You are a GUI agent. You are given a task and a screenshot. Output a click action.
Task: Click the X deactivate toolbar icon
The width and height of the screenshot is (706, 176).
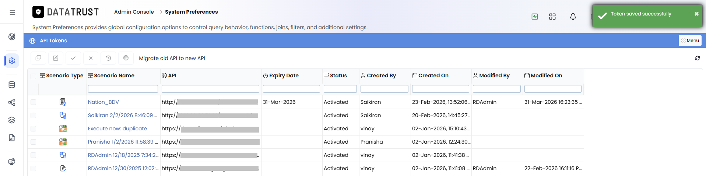tap(91, 58)
